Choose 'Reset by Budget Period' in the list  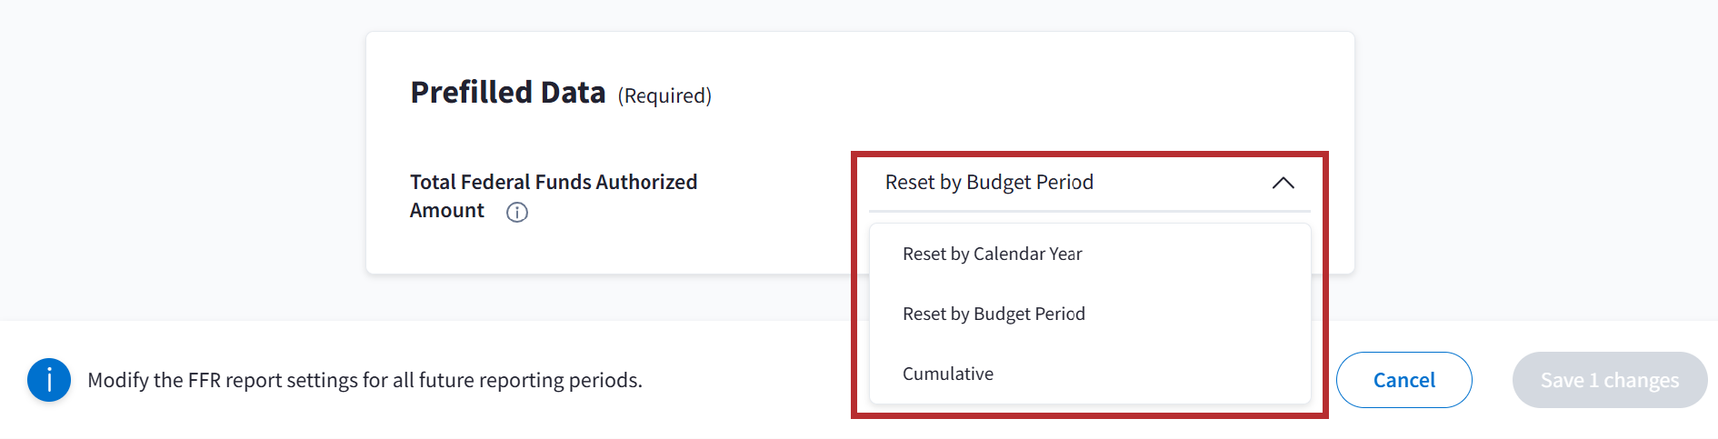994,314
